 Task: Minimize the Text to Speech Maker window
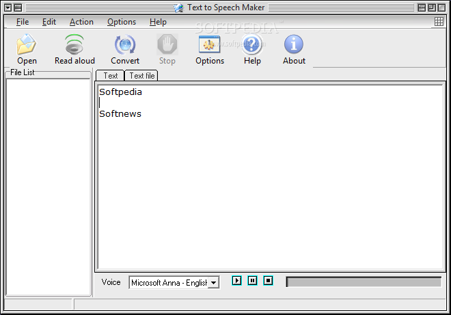coord(422,8)
